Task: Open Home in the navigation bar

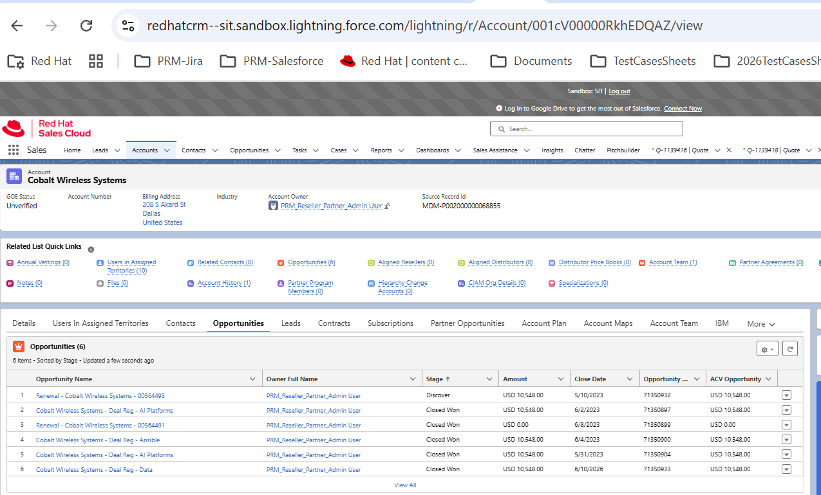Action: point(72,150)
